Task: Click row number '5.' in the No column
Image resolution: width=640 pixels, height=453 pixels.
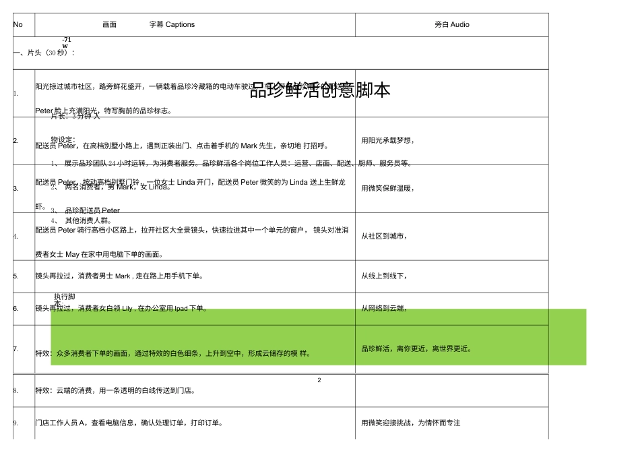Action: (x=15, y=276)
